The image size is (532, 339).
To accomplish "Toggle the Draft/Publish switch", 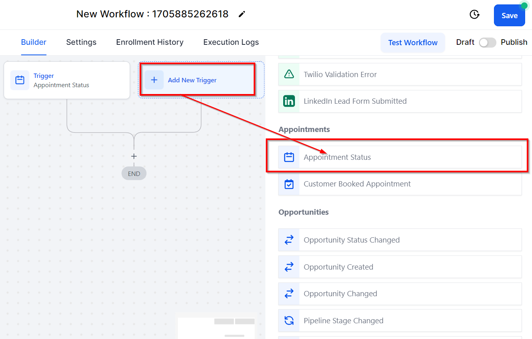I will [487, 42].
